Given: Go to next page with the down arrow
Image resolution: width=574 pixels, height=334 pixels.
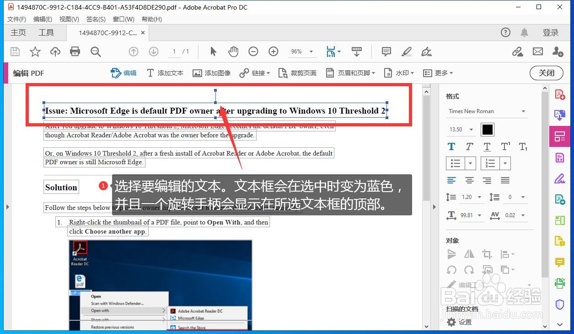Looking at the screenshot, I should coord(154,52).
